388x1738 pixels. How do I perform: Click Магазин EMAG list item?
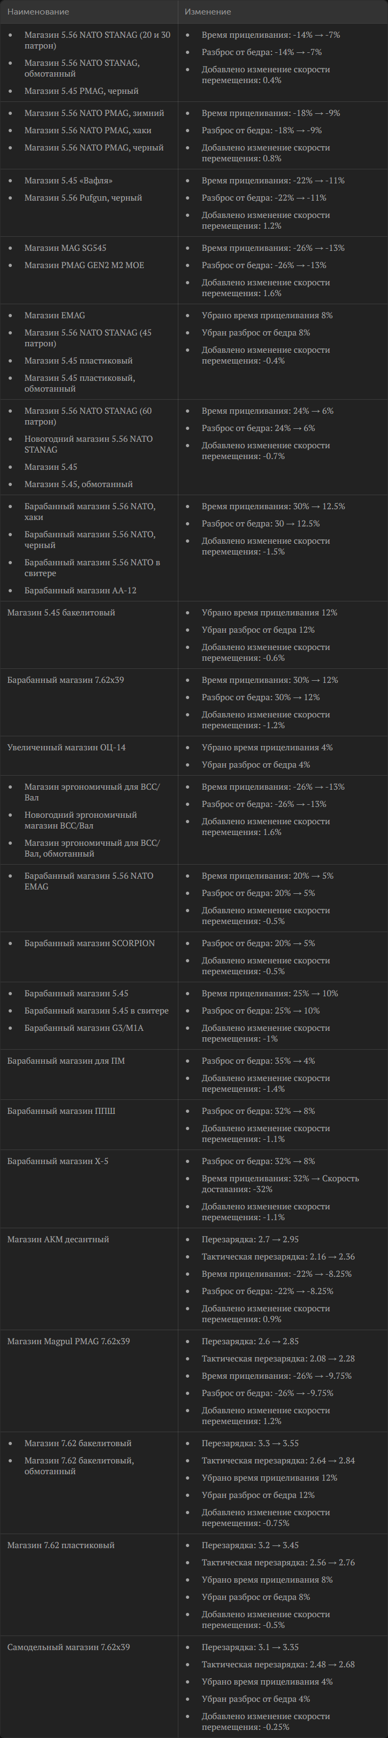[x=54, y=316]
